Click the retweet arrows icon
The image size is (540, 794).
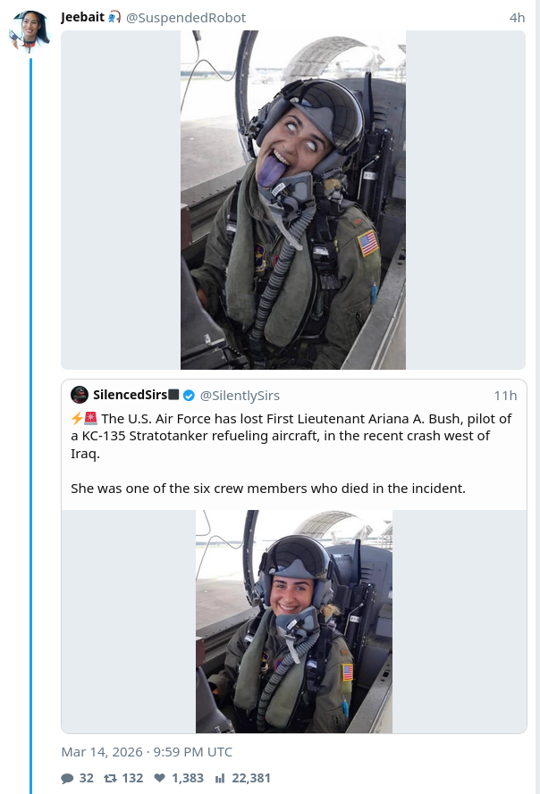click(x=110, y=778)
